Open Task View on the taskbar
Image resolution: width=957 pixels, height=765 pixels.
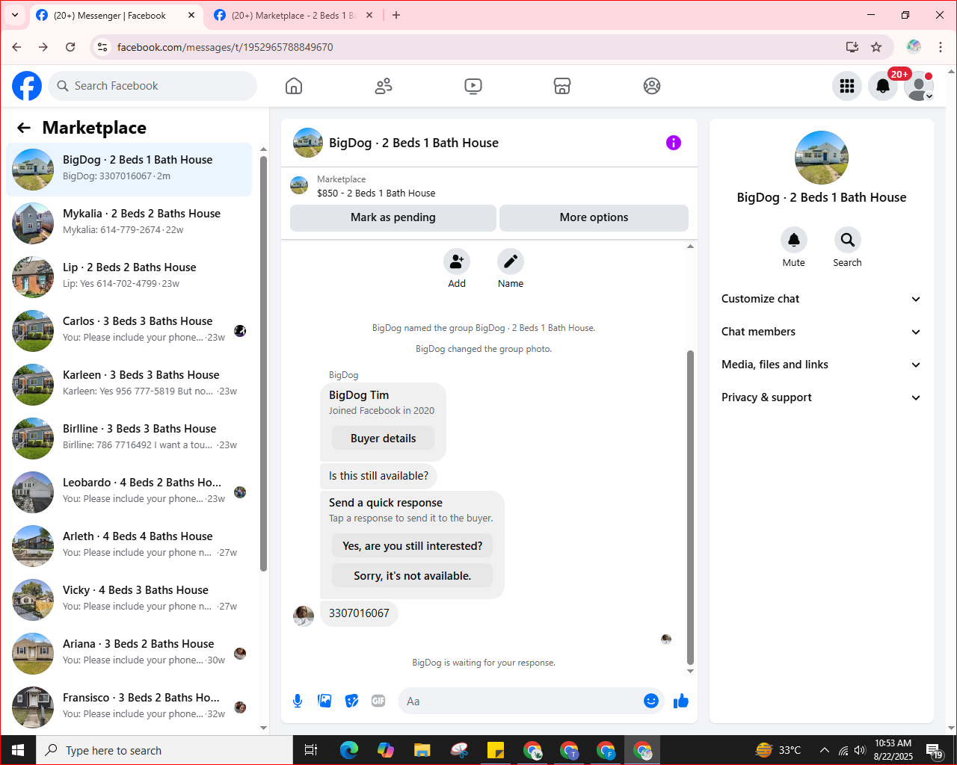coord(311,750)
